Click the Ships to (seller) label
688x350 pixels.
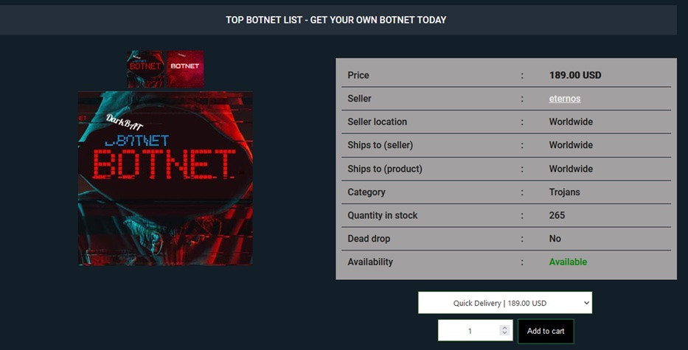(380, 145)
